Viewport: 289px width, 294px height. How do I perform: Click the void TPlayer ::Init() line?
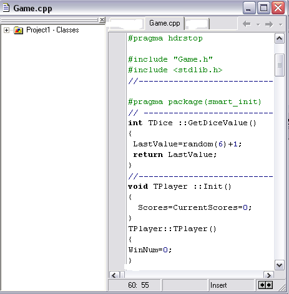pos(180,186)
